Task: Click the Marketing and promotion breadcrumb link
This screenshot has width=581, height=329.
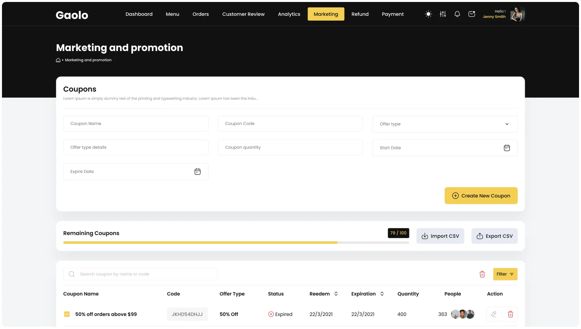Action: point(88,60)
